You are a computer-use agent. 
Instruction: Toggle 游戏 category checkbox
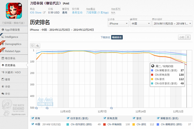point(134,118)
